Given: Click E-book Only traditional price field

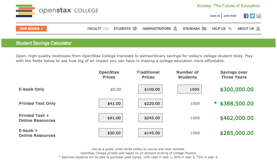Looking at the screenshot, I should pos(150,89).
